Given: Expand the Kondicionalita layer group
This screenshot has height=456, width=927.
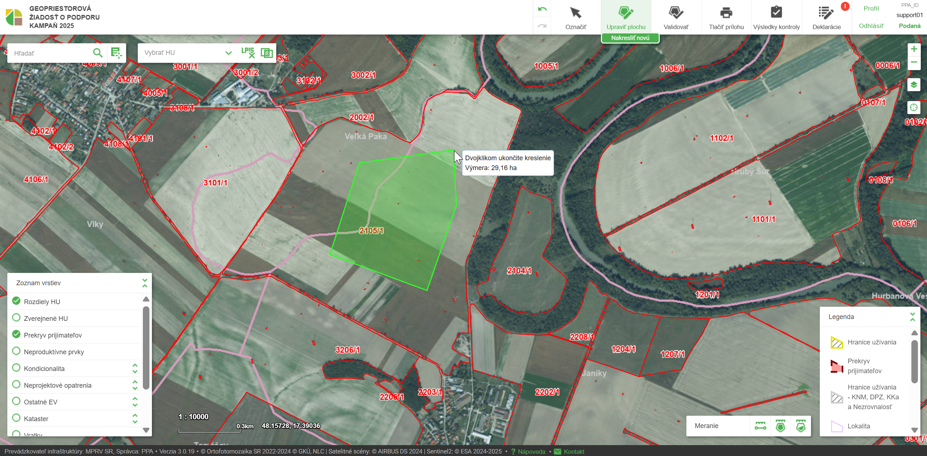Looking at the screenshot, I should click(x=135, y=368).
